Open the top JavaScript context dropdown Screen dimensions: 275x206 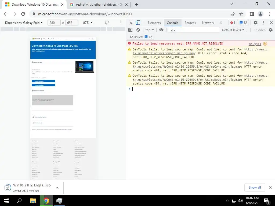pyautogui.click(x=150, y=30)
